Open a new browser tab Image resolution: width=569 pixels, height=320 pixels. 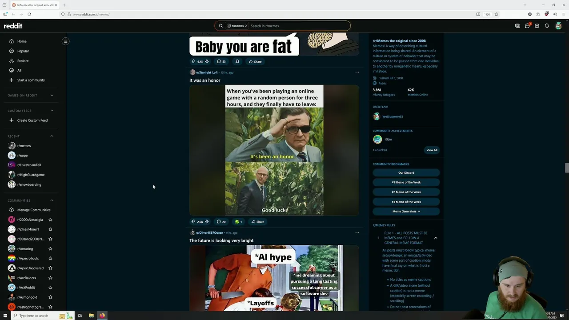64,5
